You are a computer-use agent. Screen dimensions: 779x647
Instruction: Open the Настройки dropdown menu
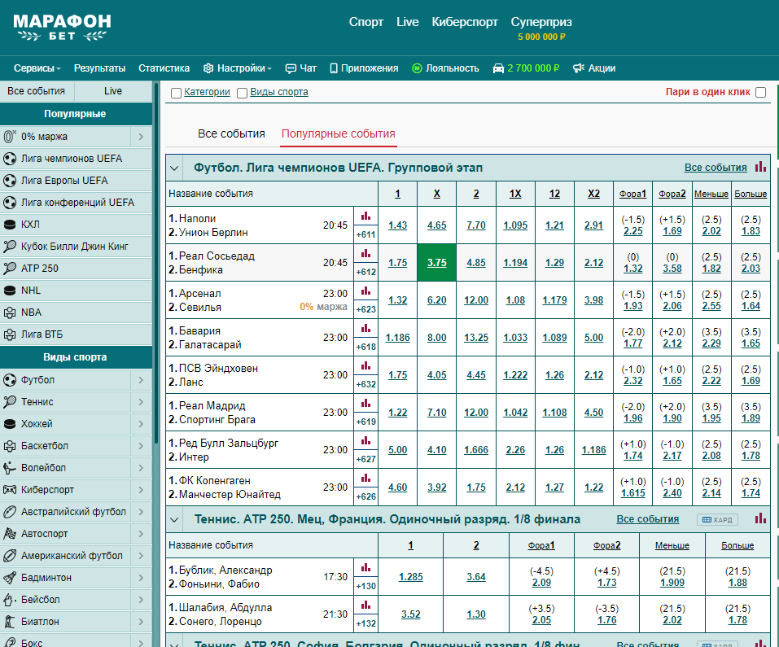click(238, 68)
